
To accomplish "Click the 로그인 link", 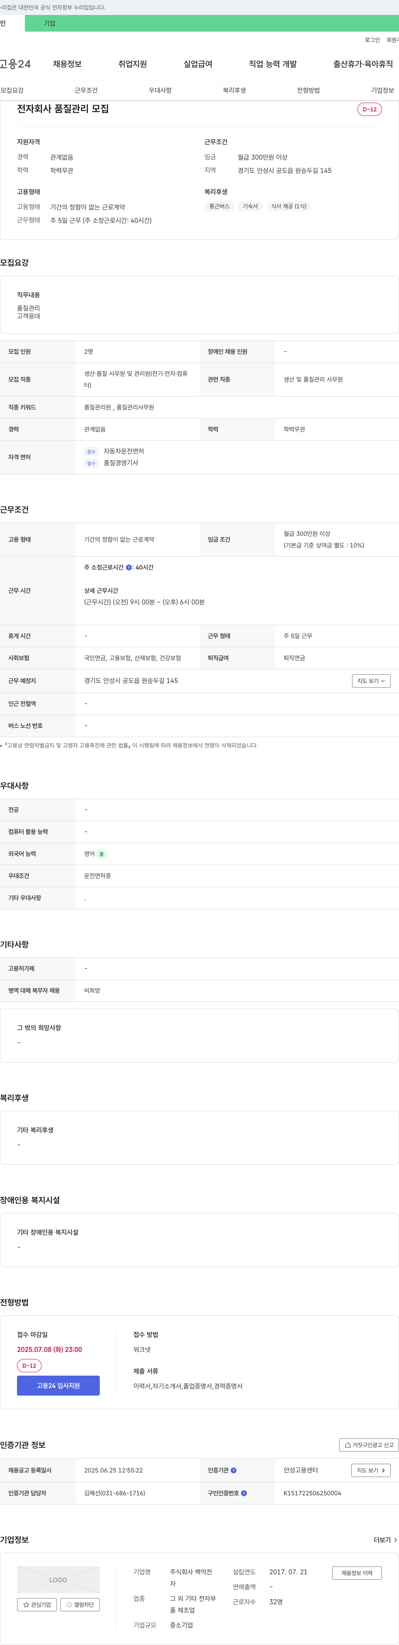I will click(372, 39).
